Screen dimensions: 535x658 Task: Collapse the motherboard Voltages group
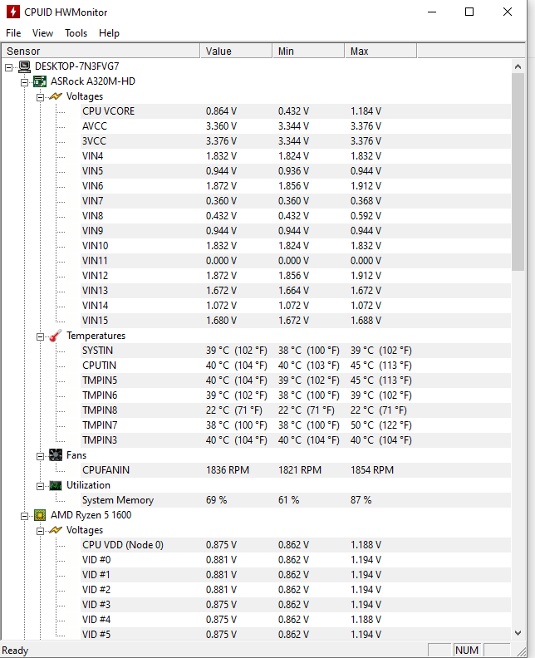(x=40, y=97)
